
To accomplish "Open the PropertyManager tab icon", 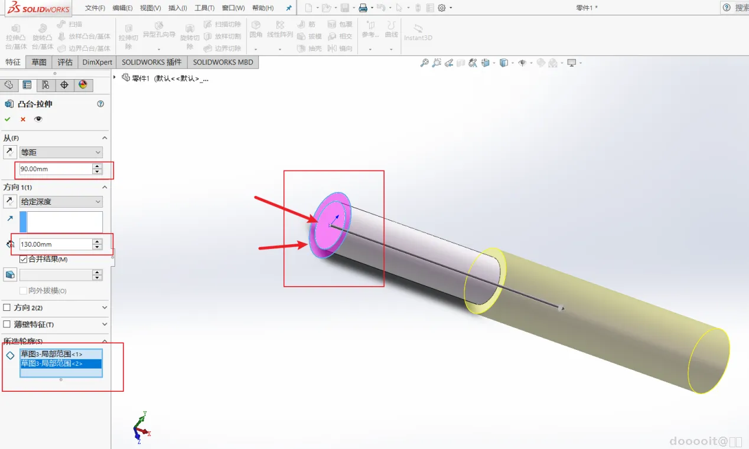I will tap(27, 85).
